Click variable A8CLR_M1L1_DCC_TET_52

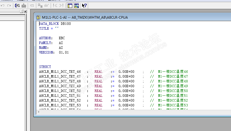coord(60,101)
